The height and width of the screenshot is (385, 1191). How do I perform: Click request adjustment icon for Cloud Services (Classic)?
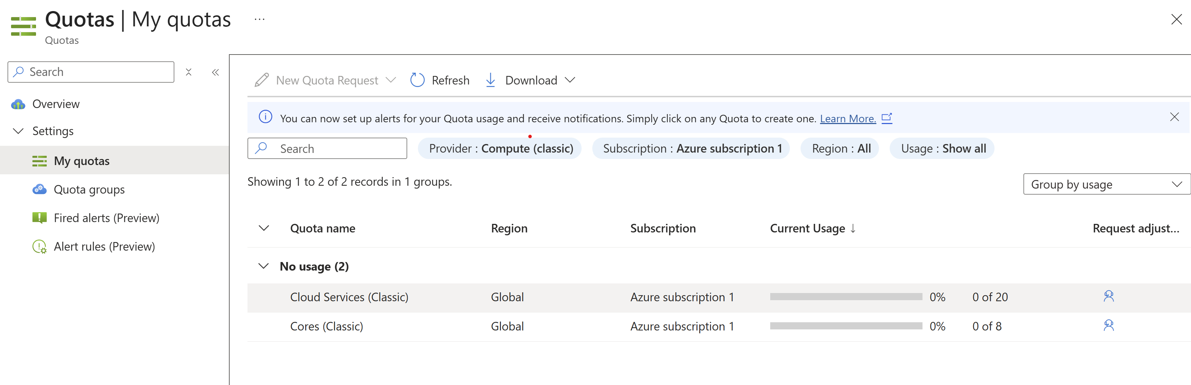pyautogui.click(x=1108, y=296)
